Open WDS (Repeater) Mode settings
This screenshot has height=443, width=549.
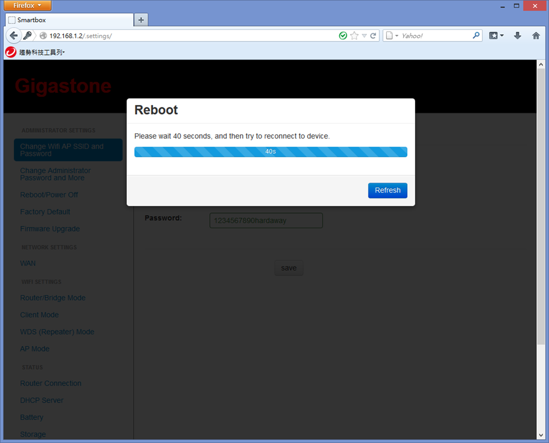[57, 332]
